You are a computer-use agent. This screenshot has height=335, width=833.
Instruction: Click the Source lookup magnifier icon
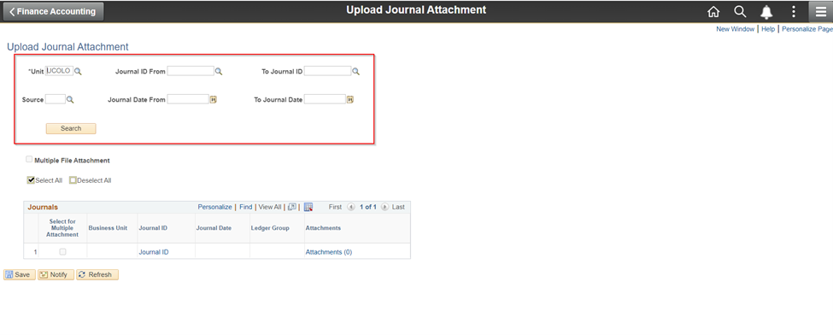click(x=69, y=99)
